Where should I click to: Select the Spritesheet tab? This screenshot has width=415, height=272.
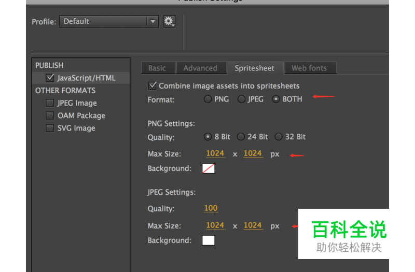click(255, 68)
